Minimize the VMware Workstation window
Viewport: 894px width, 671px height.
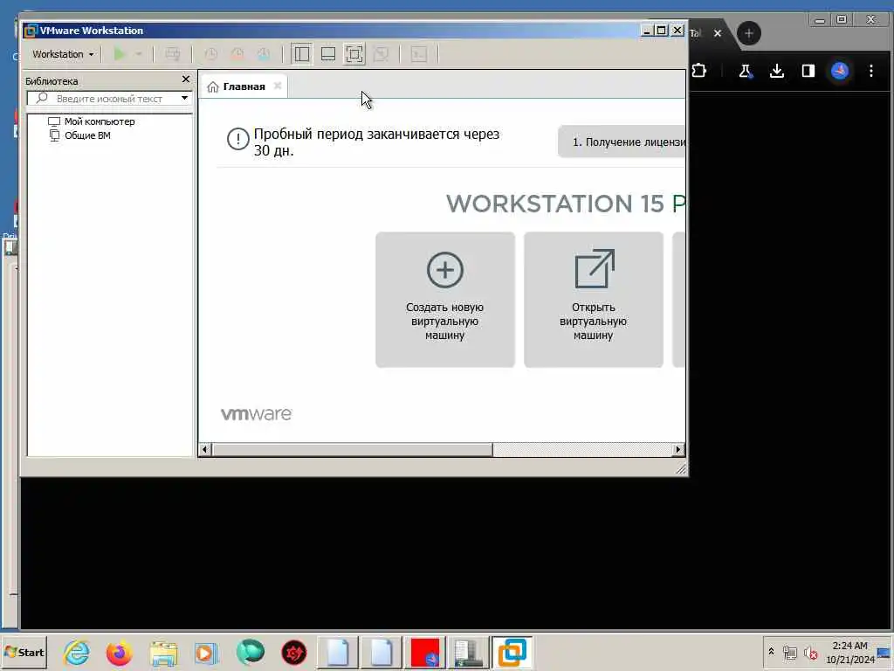coord(647,31)
